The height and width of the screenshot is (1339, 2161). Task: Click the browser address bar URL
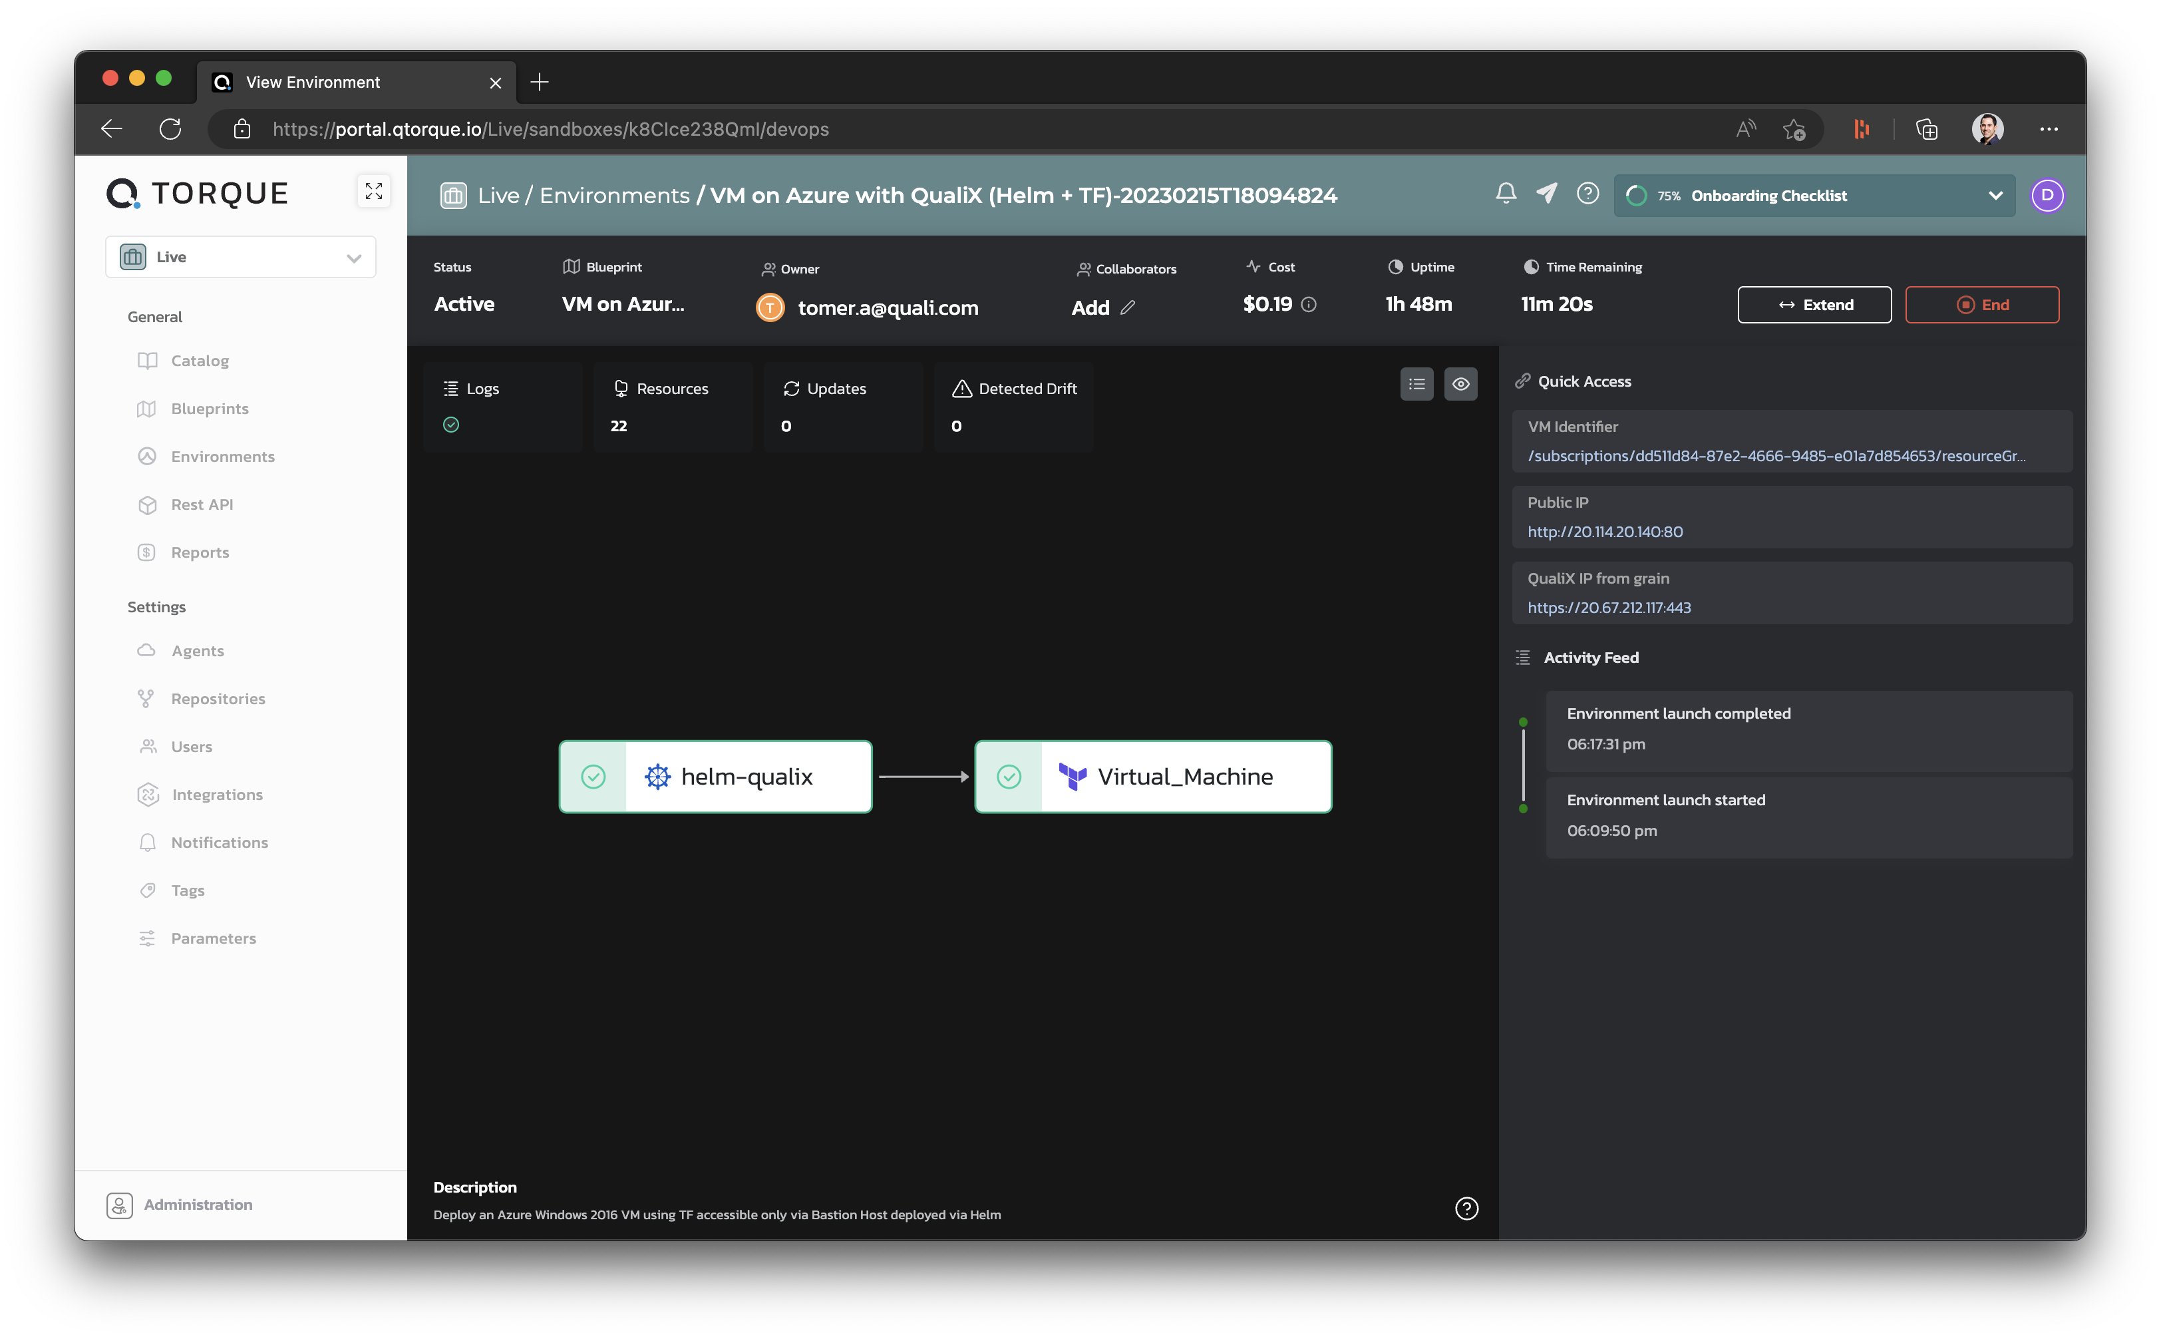(551, 129)
